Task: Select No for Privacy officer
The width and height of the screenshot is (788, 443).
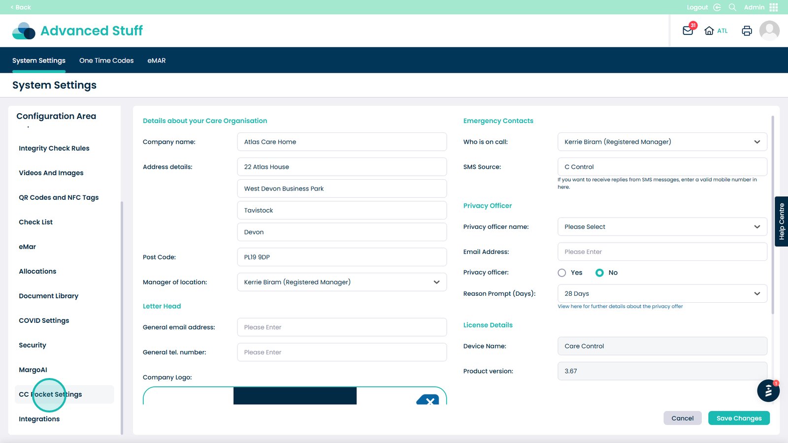Action: [599, 273]
